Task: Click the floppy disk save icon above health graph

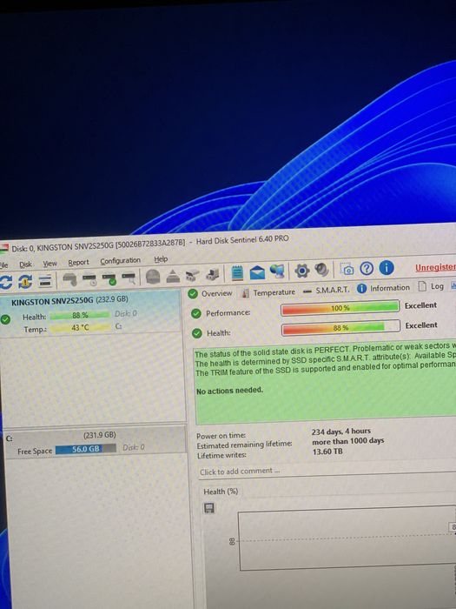Action: (209, 508)
